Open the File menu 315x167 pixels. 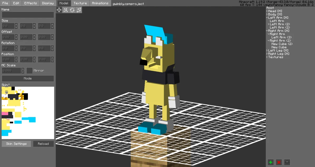point(5,3)
